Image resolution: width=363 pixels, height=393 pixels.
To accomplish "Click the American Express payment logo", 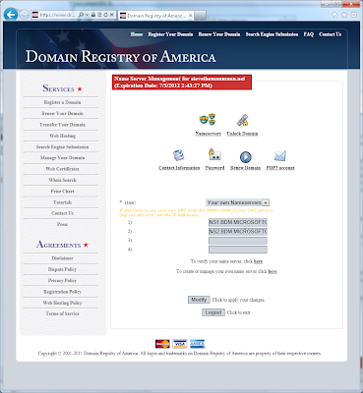I will (x=197, y=344).
